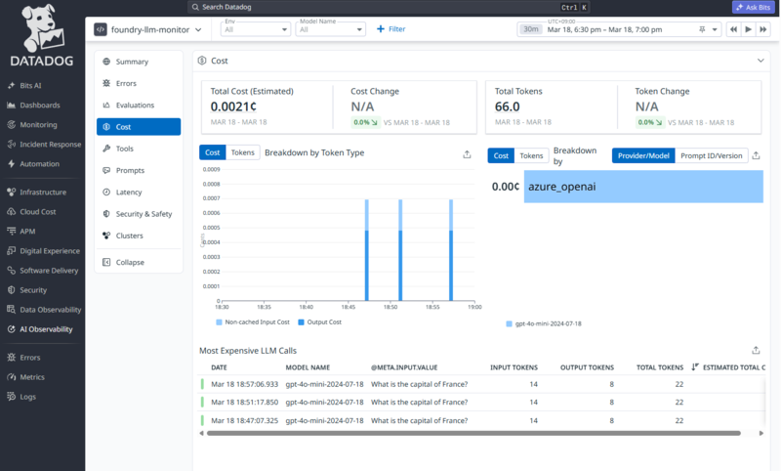
Task: Toggle provider breakdown to Tokens view
Action: click(x=531, y=155)
